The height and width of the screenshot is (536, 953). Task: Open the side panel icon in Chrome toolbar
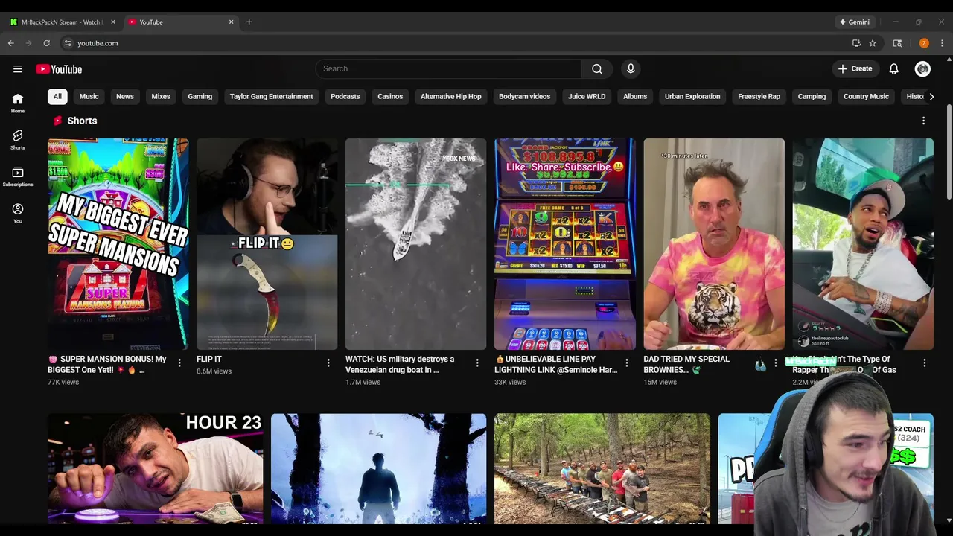tap(897, 43)
